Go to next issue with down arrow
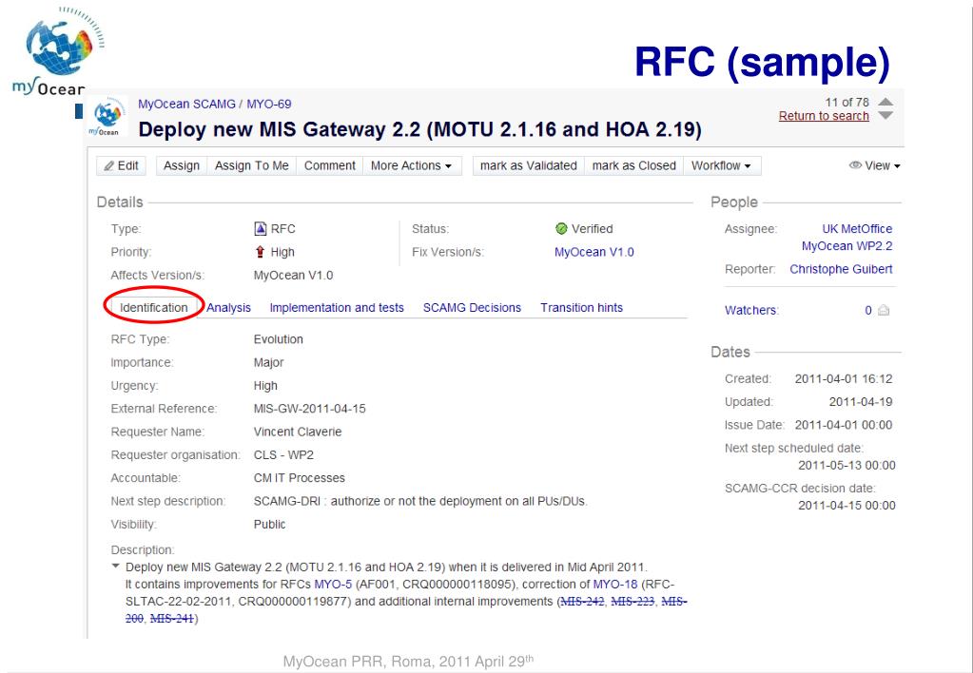 [x=885, y=115]
